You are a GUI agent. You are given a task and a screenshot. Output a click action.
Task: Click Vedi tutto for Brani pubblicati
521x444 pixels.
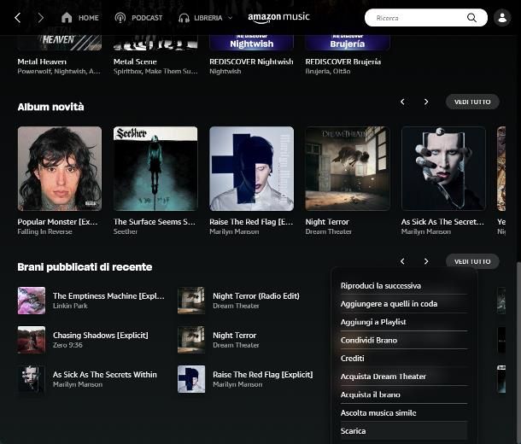(x=472, y=261)
